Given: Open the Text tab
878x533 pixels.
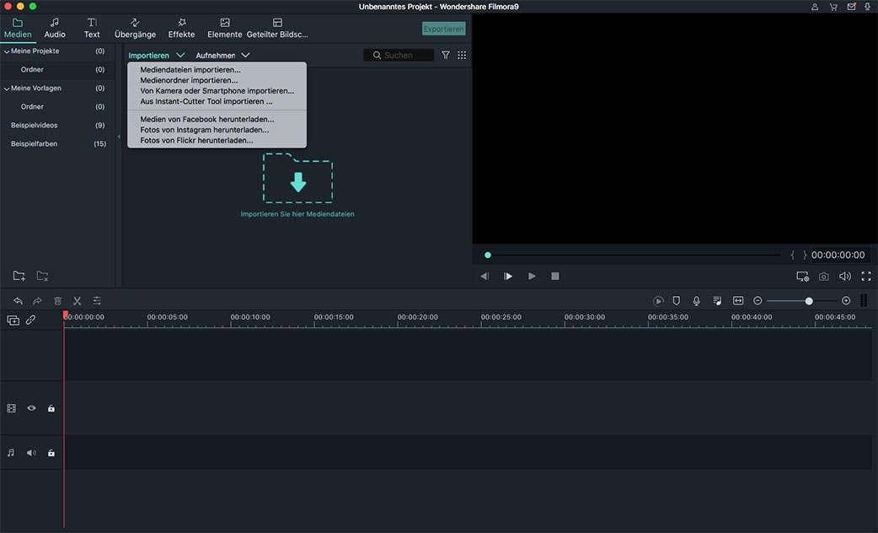Looking at the screenshot, I should click(x=92, y=28).
